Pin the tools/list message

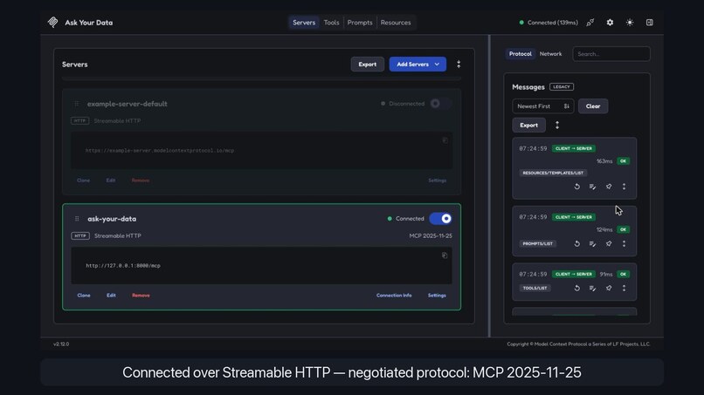pyautogui.click(x=609, y=289)
